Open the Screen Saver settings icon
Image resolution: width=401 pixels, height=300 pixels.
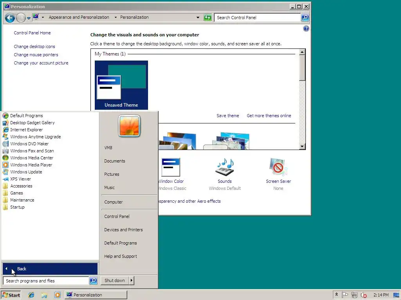[x=278, y=167]
